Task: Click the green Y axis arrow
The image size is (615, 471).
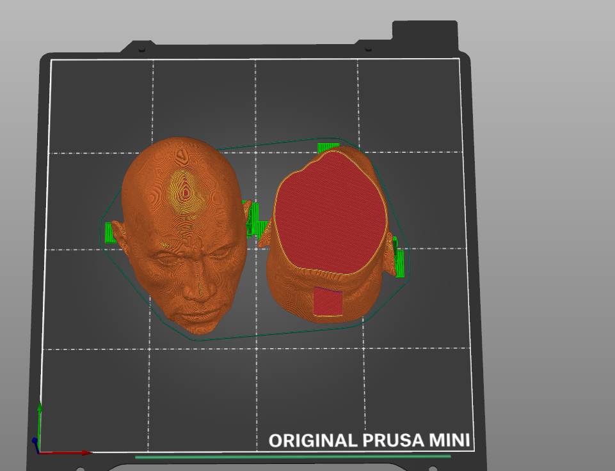Action: [x=40, y=422]
